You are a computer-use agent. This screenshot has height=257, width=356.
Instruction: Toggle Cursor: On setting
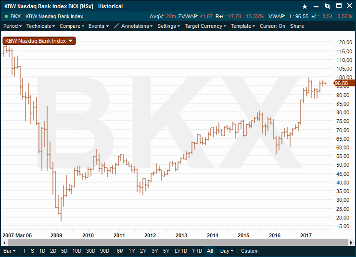click(272, 26)
